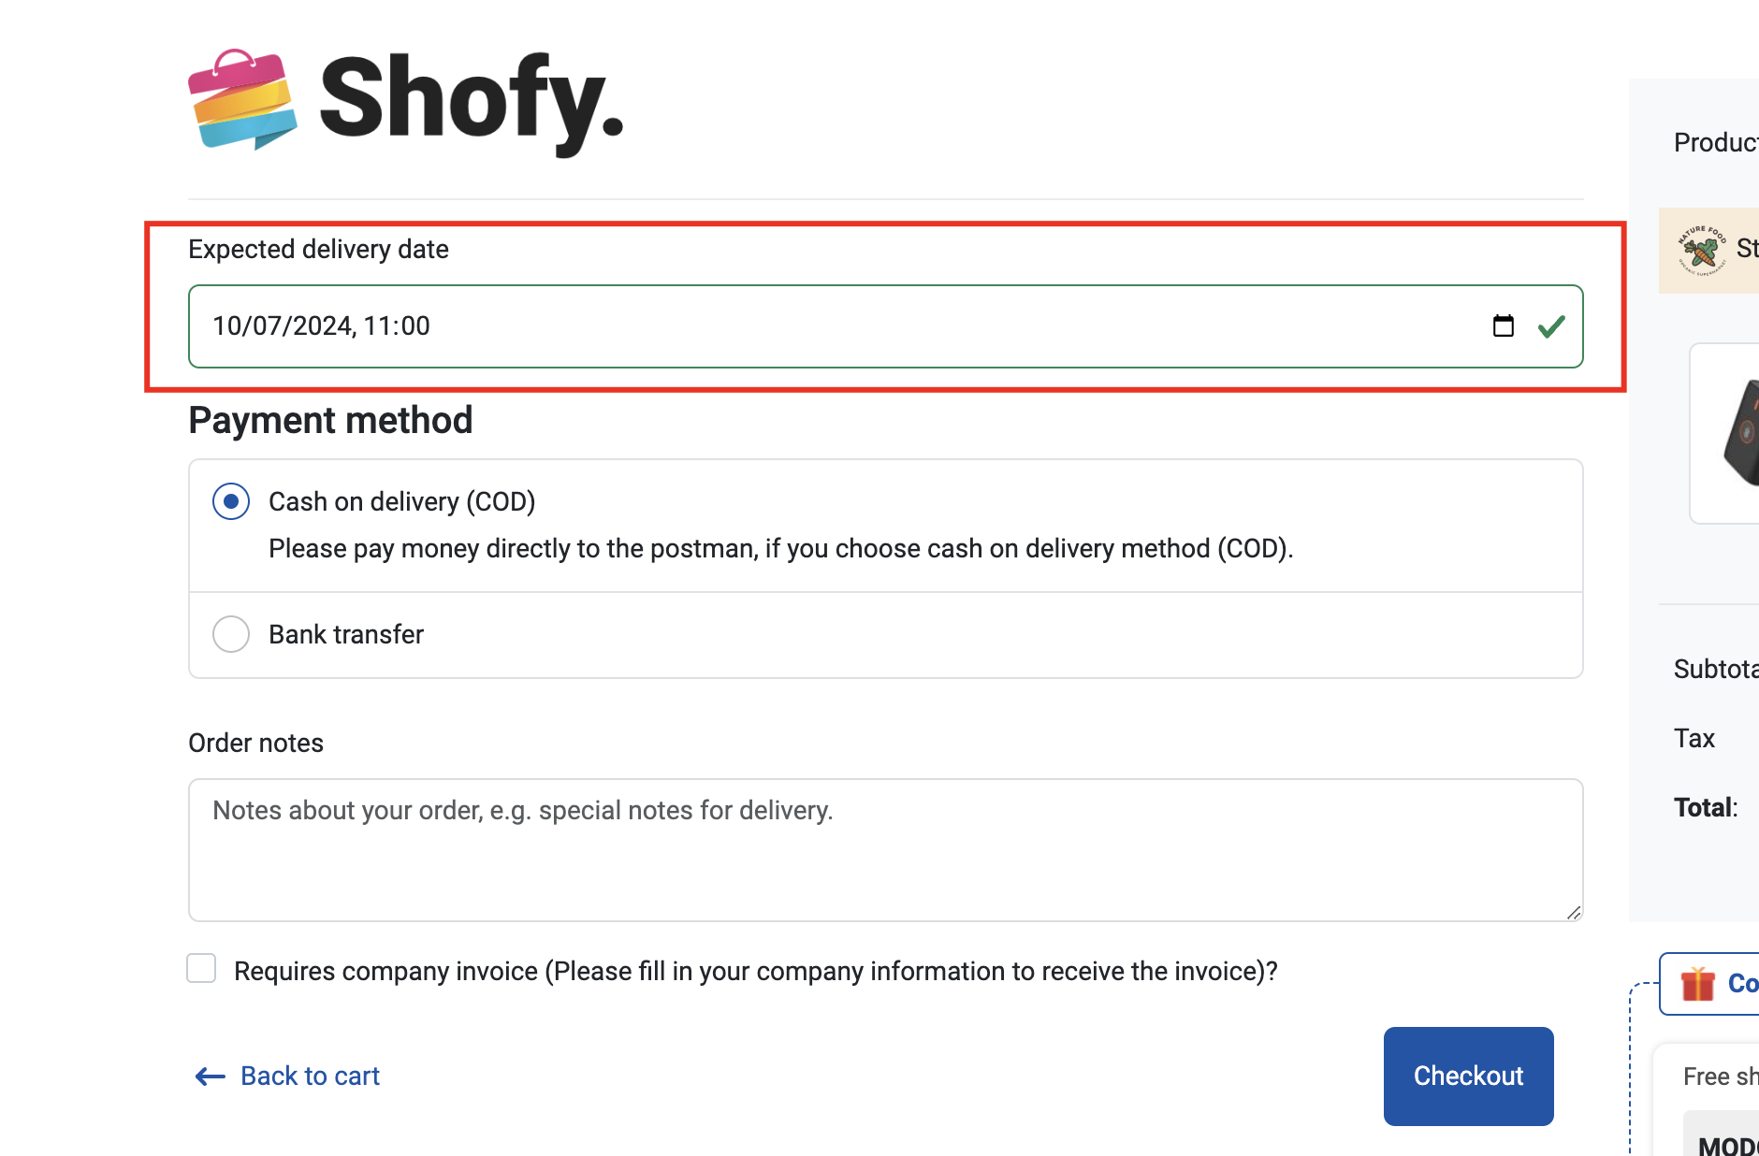The height and width of the screenshot is (1156, 1759).
Task: Click the coupon label next to gift icon
Action: pos(1742,984)
